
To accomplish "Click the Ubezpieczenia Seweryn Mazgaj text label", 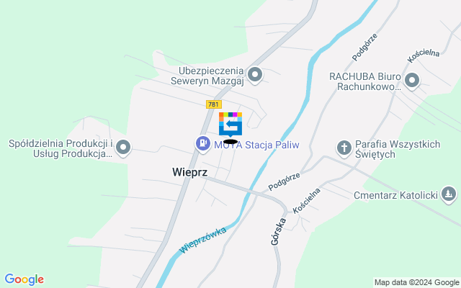I will click(207, 76).
